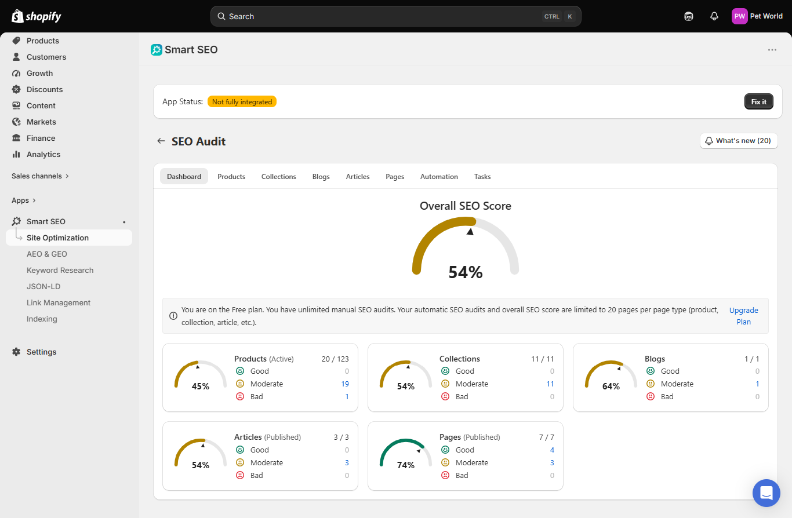Open the Automation tab
The image size is (792, 518).
439,176
